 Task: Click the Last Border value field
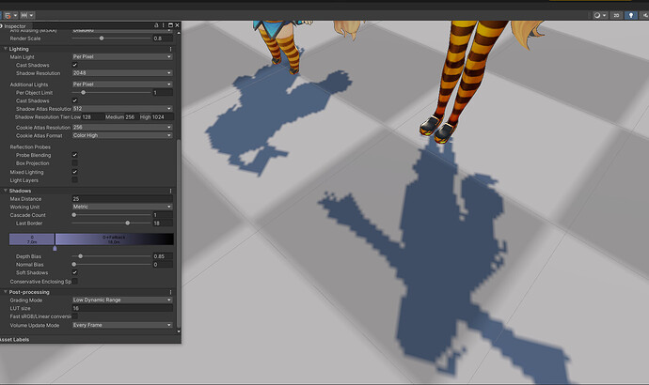click(x=163, y=223)
